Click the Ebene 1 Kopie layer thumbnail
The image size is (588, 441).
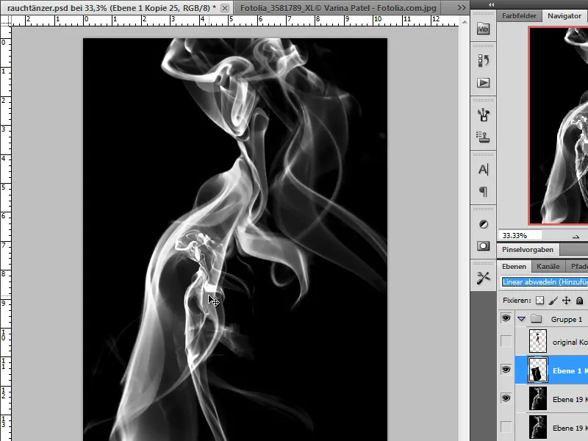(538, 370)
